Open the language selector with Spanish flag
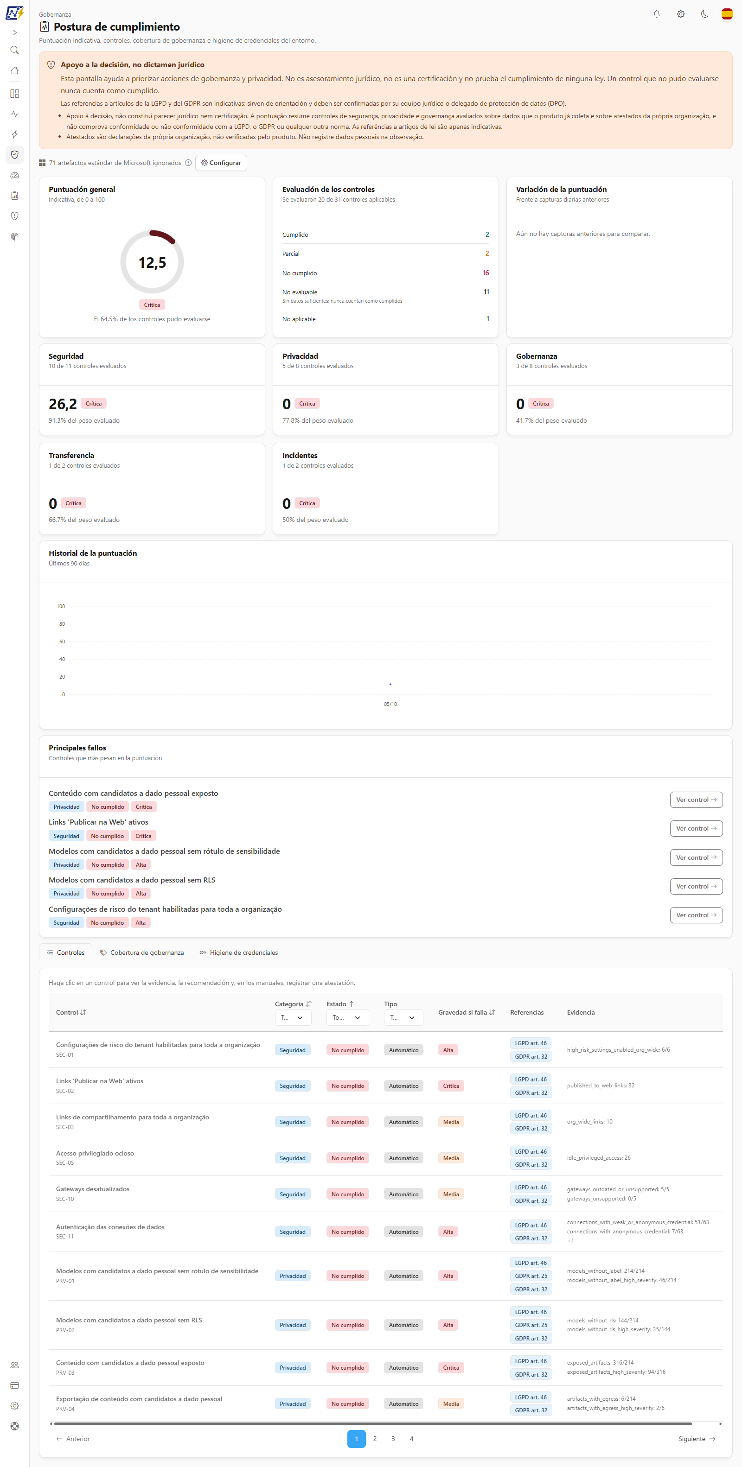Viewport: 742px width, 1467px height. 727,14
